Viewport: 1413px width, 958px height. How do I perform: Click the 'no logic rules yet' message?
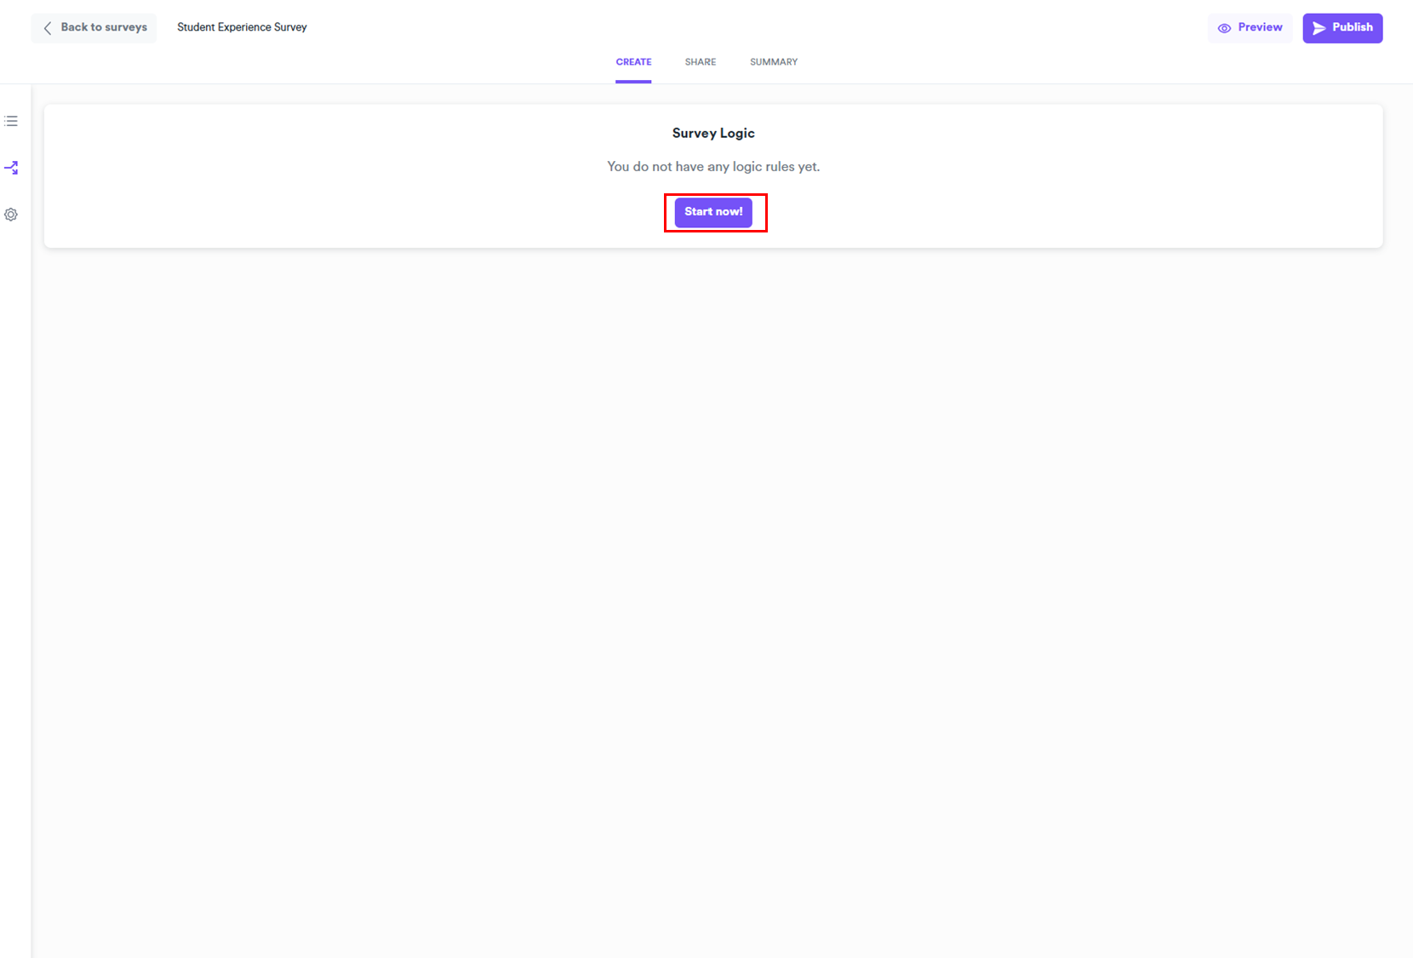713,167
